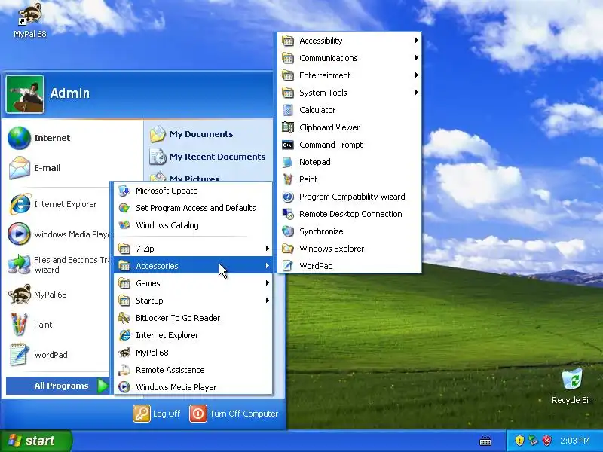Open the Windows Media Player icon in left pane
Image resolution: width=603 pixels, height=452 pixels.
pyautogui.click(x=19, y=234)
